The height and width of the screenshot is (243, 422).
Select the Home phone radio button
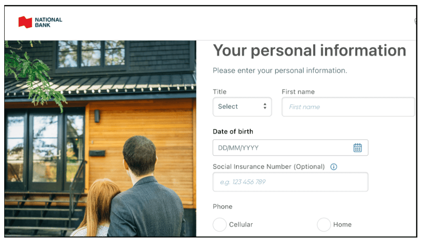tap(324, 224)
